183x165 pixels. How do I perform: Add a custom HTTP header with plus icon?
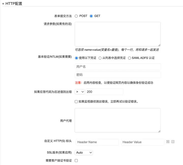[x=168, y=142]
